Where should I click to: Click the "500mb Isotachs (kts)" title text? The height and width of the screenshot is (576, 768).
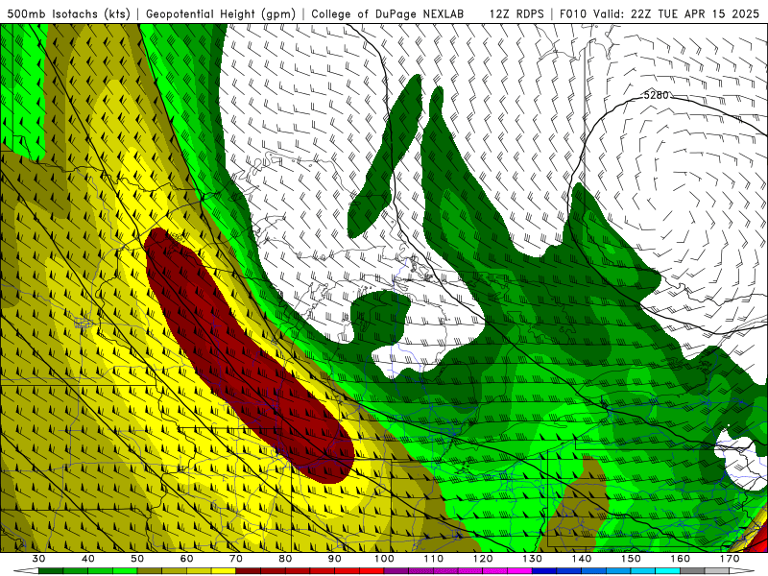click(x=68, y=13)
